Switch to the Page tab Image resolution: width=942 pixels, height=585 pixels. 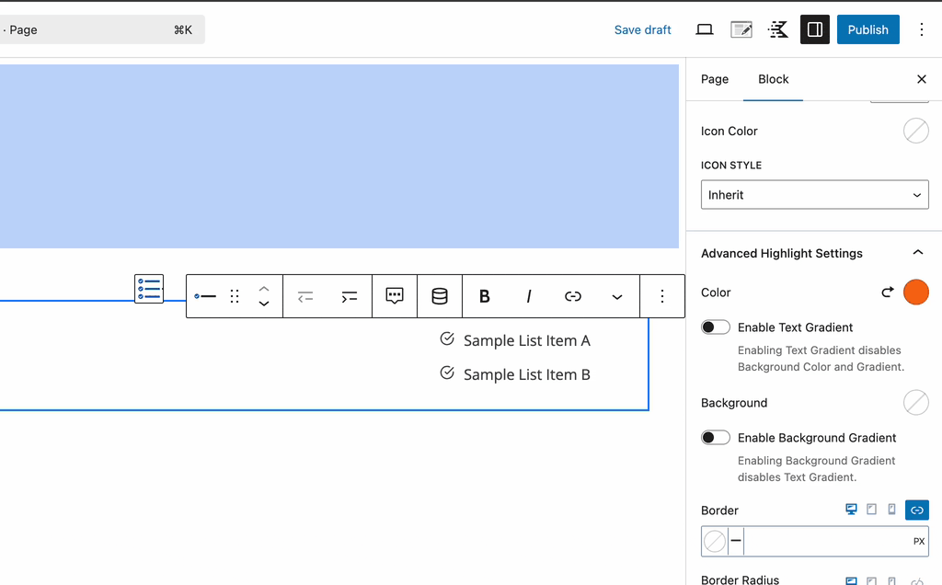click(x=714, y=79)
